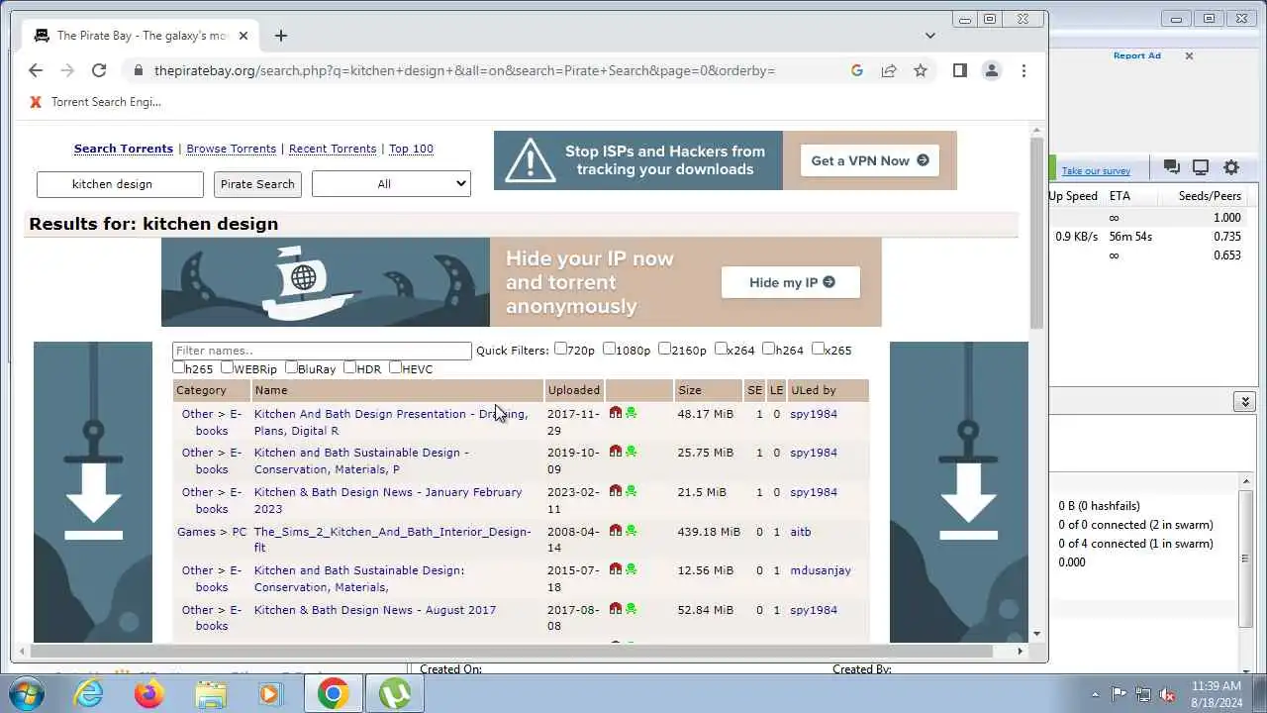This screenshot has height=713, width=1267.
Task: Open uTorrent preferences gear icon
Action: (x=1231, y=167)
